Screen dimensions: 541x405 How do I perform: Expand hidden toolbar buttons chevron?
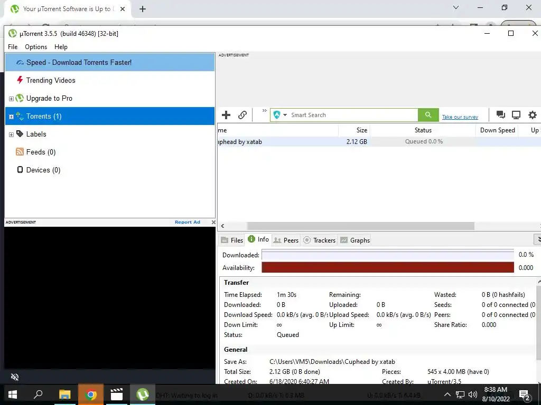click(x=265, y=111)
